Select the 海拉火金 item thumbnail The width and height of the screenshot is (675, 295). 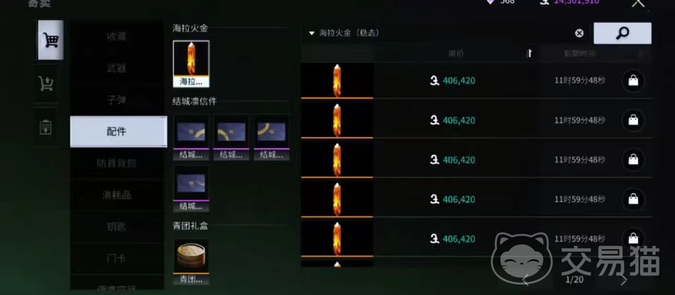point(191,64)
